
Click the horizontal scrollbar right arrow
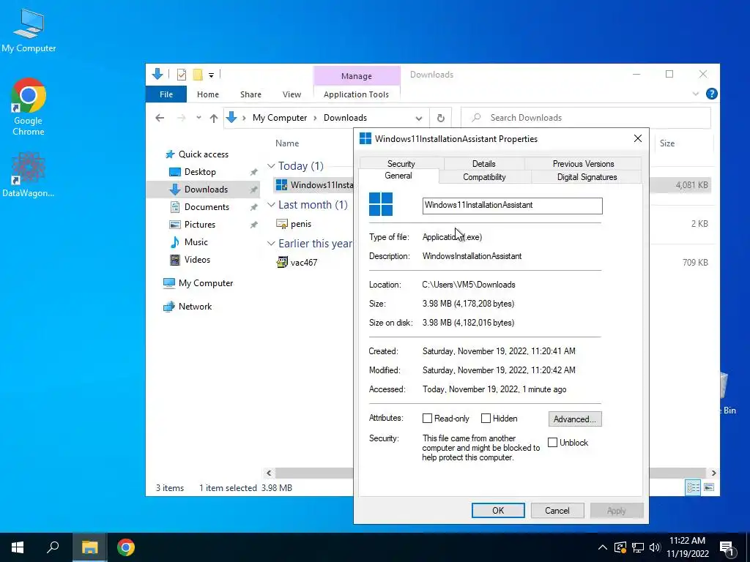click(x=713, y=473)
